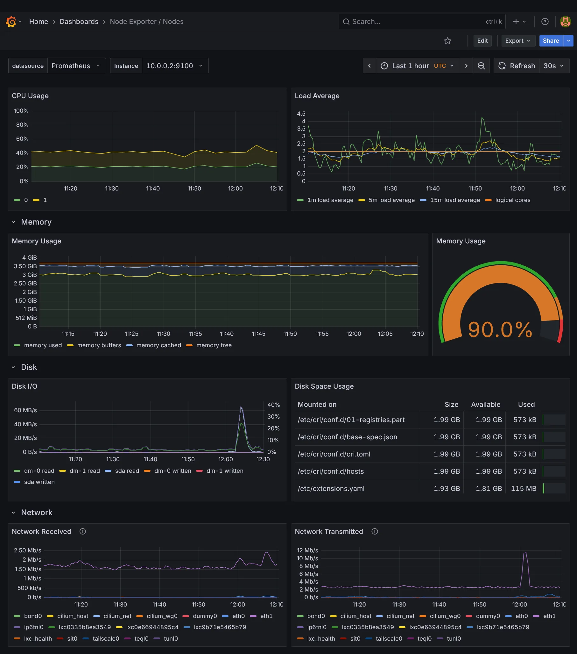Open the user profile avatar
The width and height of the screenshot is (577, 654).
tap(565, 21)
